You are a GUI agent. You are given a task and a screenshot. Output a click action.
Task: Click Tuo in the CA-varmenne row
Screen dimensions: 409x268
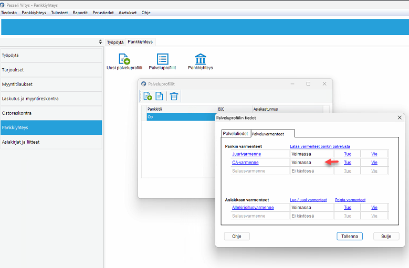click(348, 162)
